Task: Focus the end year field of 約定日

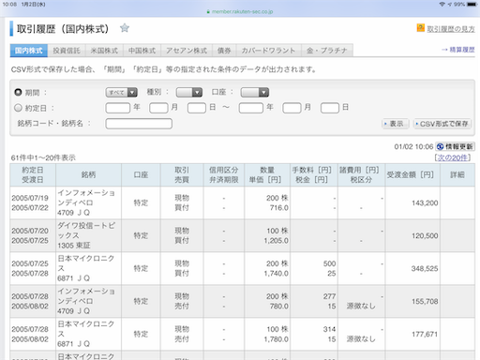Action: point(251,108)
